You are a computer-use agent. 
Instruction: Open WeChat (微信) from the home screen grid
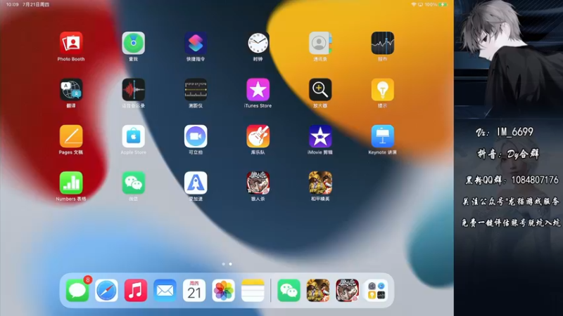tap(133, 183)
